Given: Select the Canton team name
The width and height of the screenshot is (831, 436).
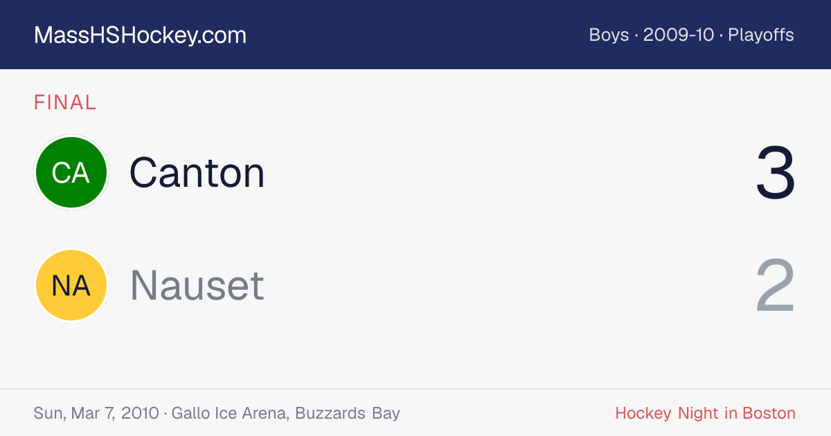Looking at the screenshot, I should (x=197, y=172).
